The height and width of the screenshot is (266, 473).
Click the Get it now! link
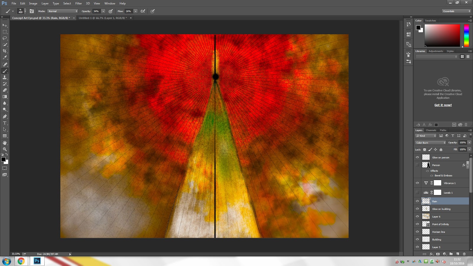point(443,105)
